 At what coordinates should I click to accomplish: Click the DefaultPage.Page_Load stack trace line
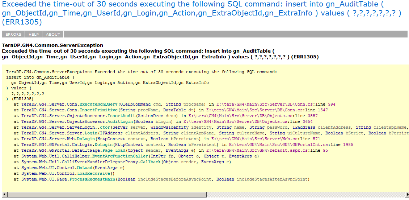(171, 150)
